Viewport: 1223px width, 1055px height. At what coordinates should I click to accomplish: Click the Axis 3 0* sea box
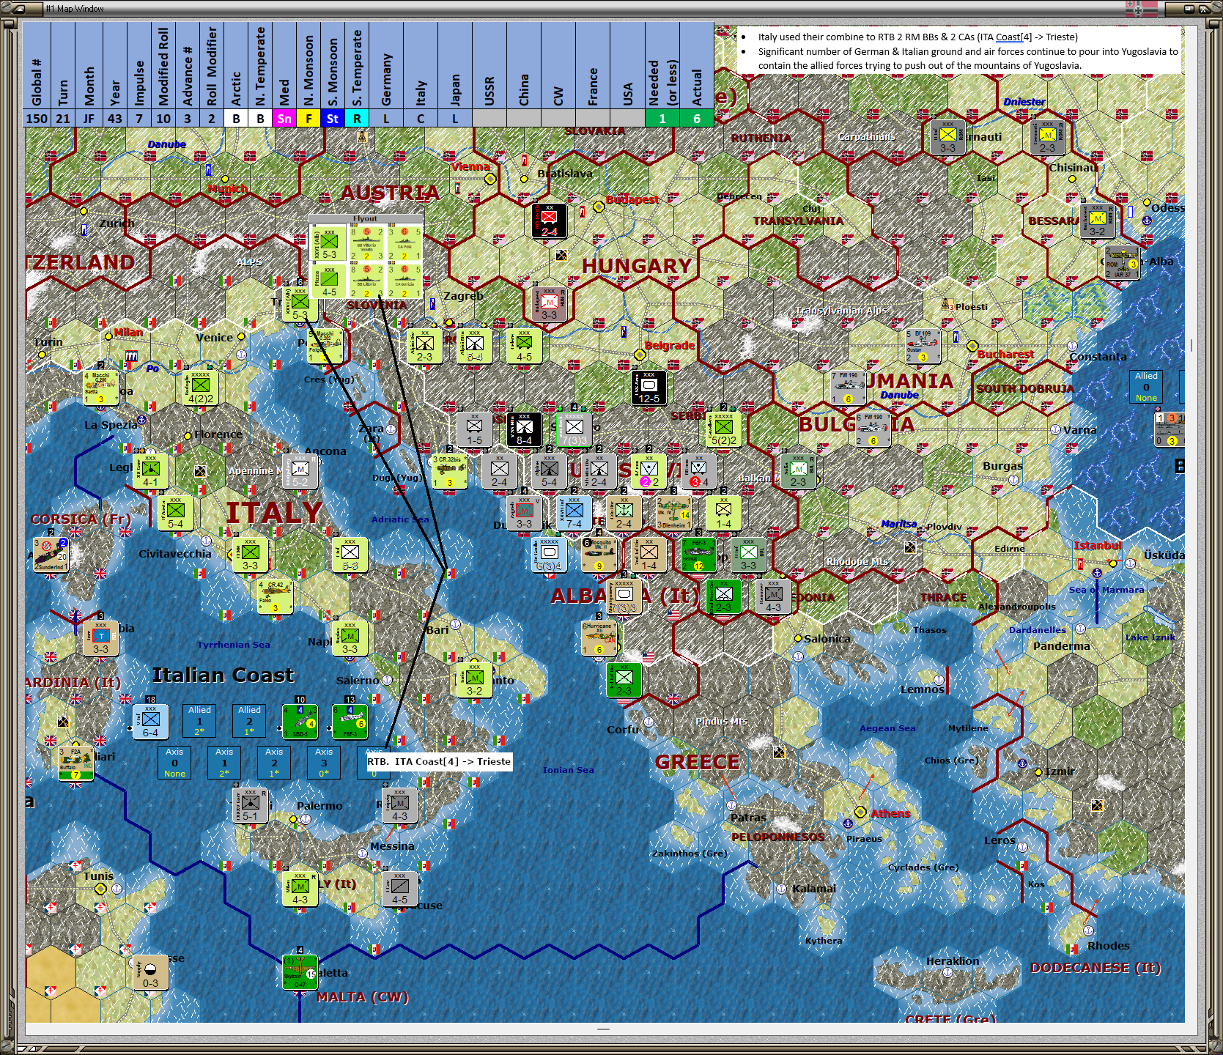[x=324, y=763]
